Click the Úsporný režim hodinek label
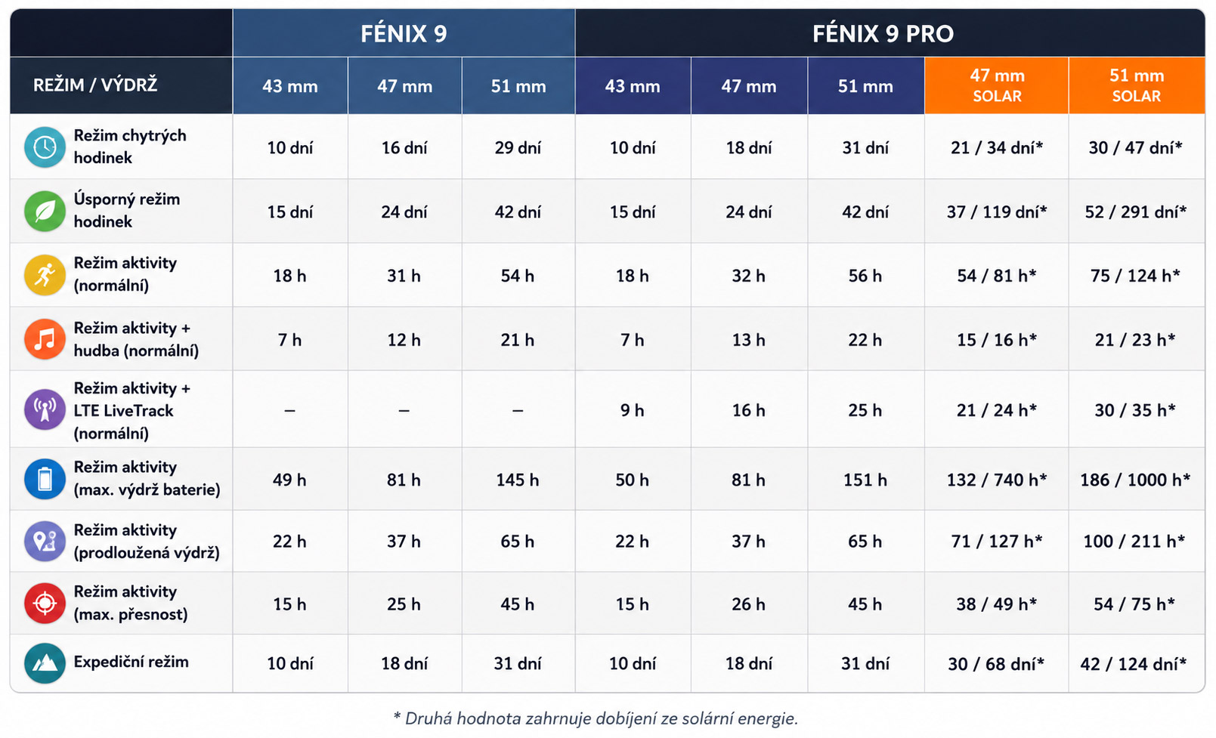1216x738 pixels. click(126, 210)
